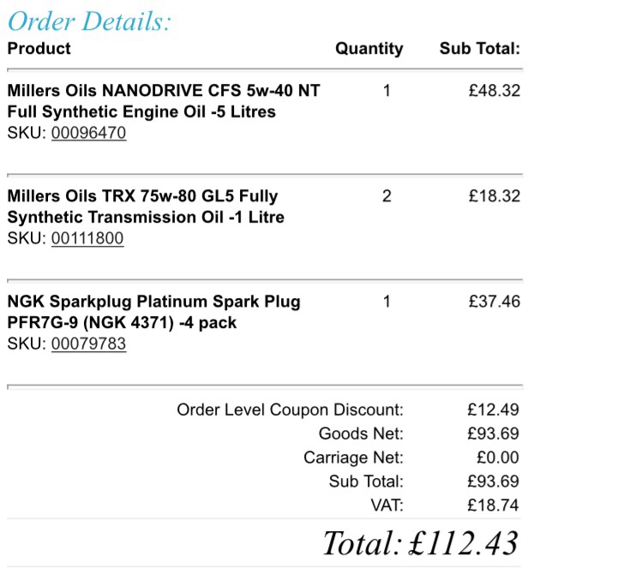
Task: Click the Order Details heading
Action: point(89,21)
